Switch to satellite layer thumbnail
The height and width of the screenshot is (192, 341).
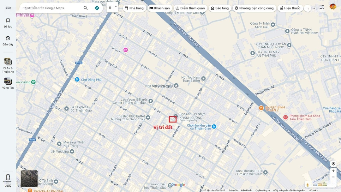29,179
